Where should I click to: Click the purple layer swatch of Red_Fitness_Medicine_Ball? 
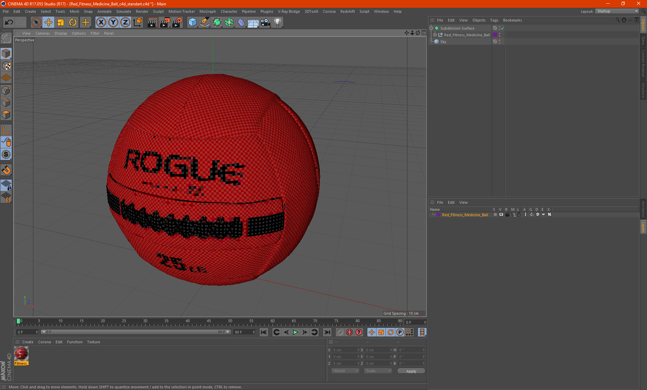[x=495, y=35]
